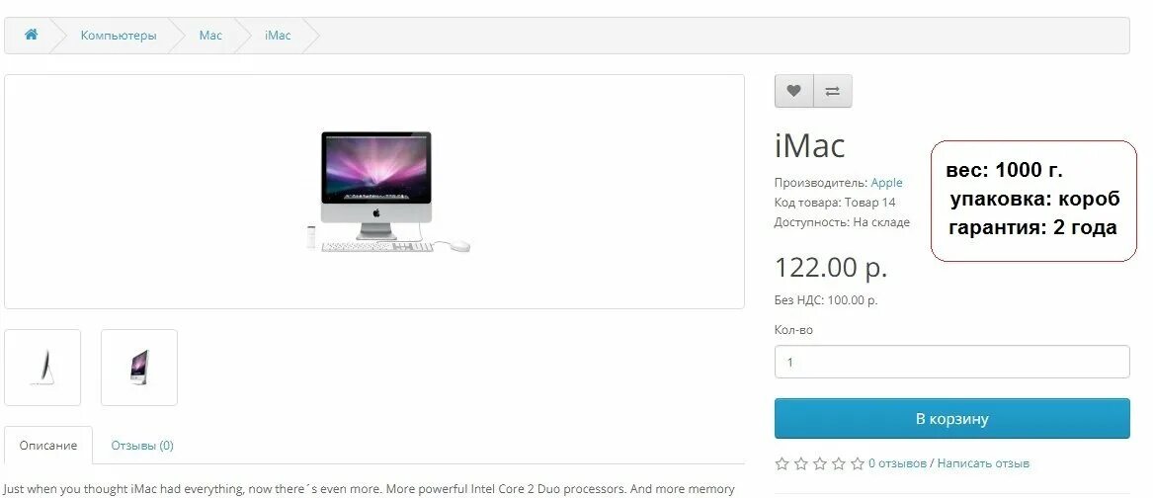Click the third rating star
Viewport: 1153px width, 498px height.
(820, 463)
